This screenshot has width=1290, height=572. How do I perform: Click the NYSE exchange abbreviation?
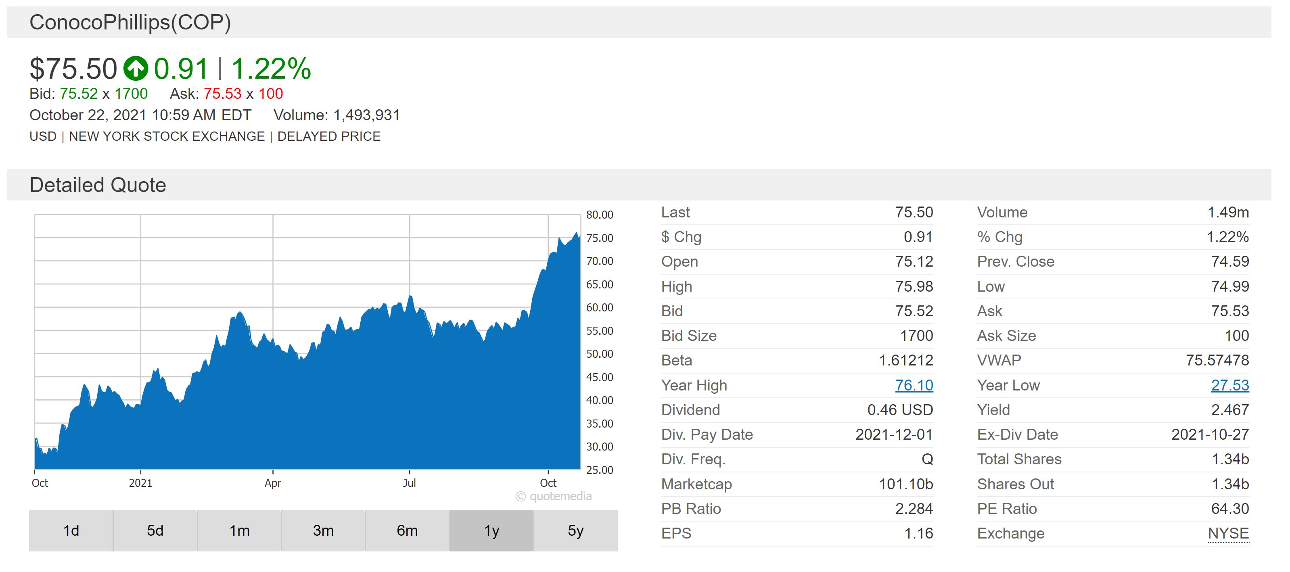1228,533
